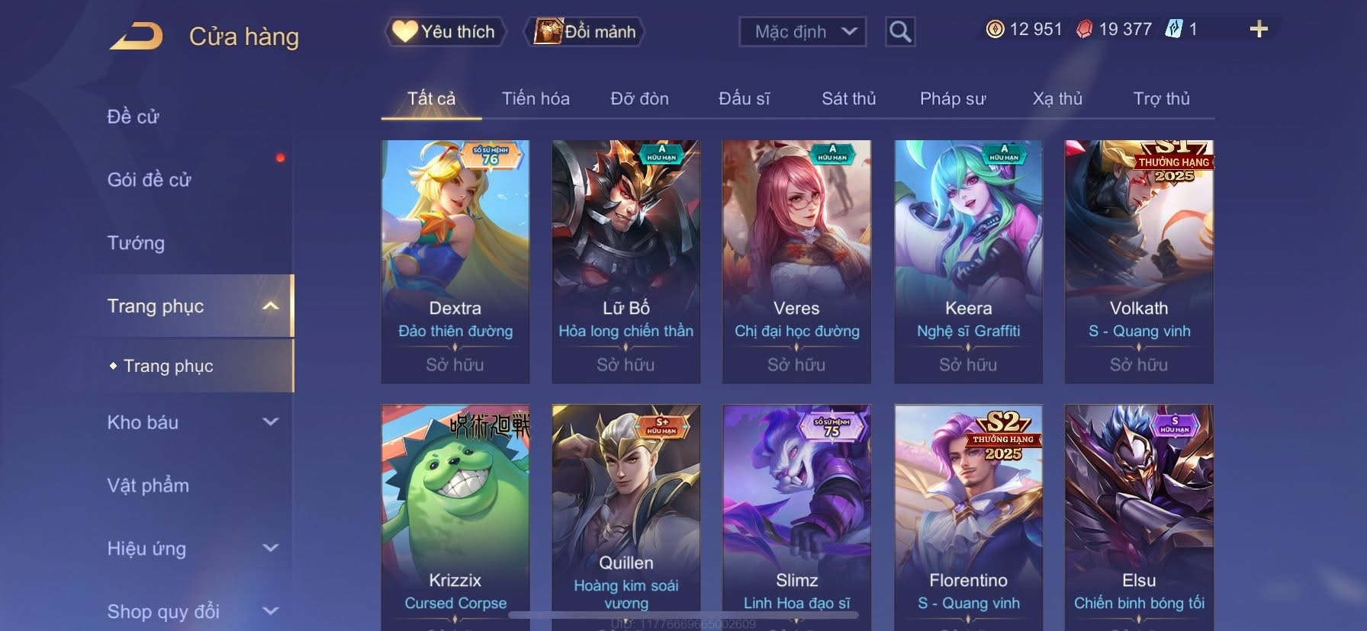Click the blue voucher currency icon
The width and height of the screenshot is (1367, 631).
pos(1173,30)
